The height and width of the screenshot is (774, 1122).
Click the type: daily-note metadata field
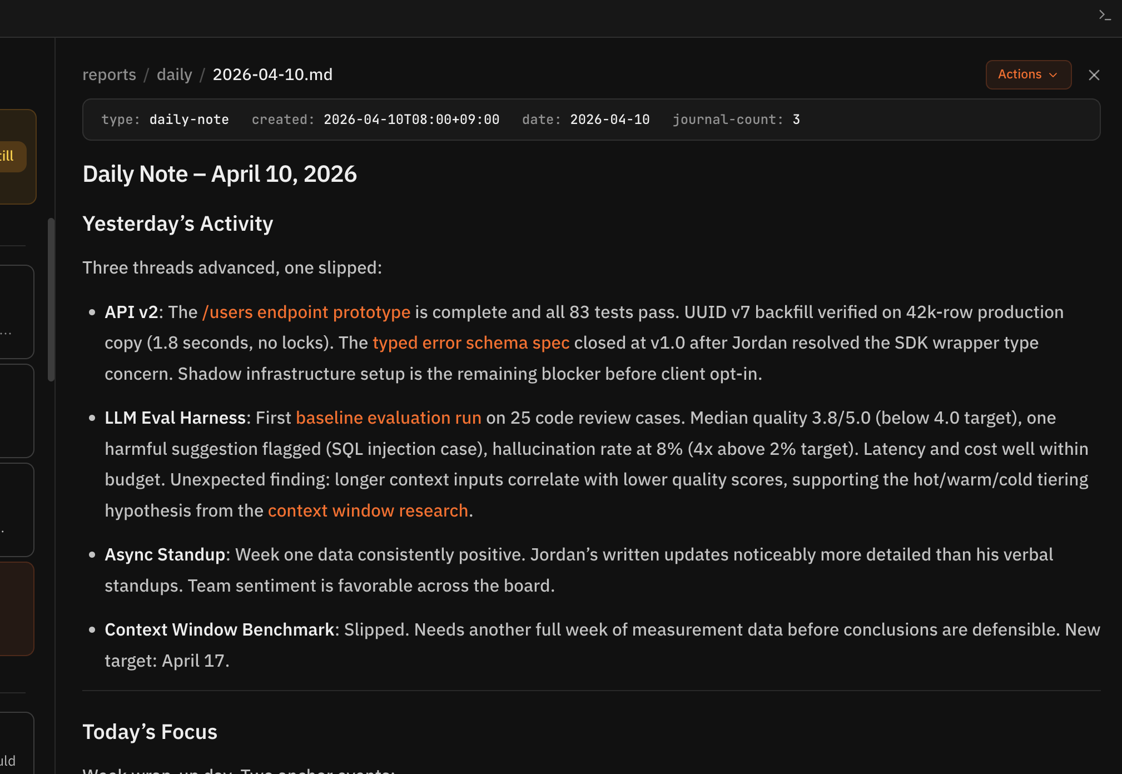tap(165, 119)
